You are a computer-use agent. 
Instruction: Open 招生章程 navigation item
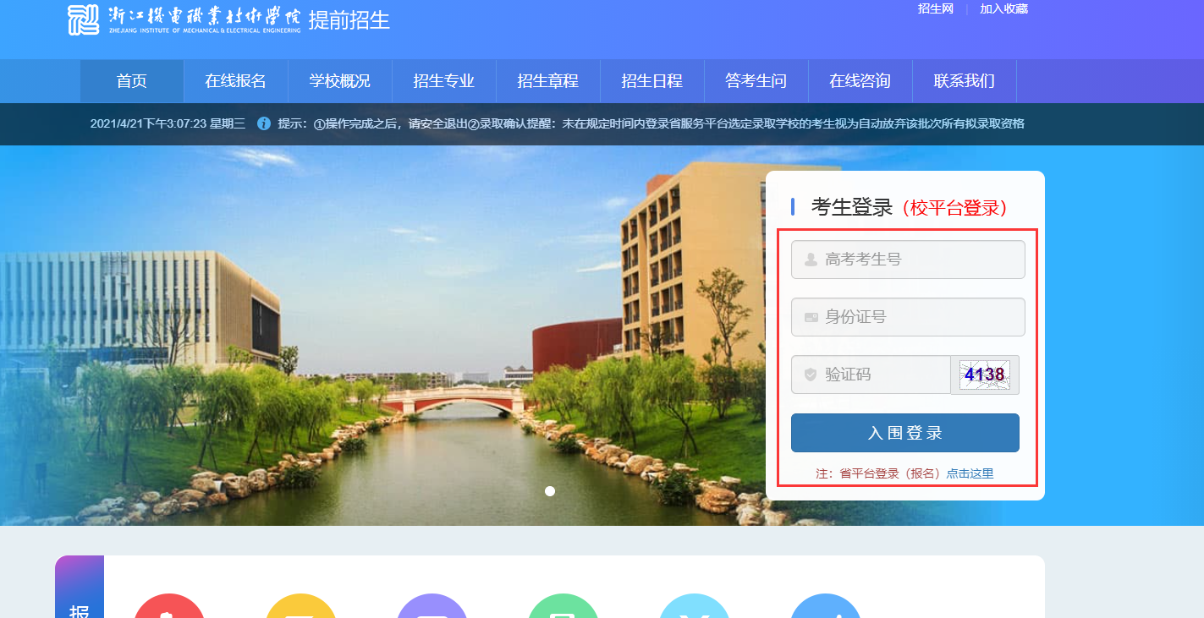(x=548, y=81)
